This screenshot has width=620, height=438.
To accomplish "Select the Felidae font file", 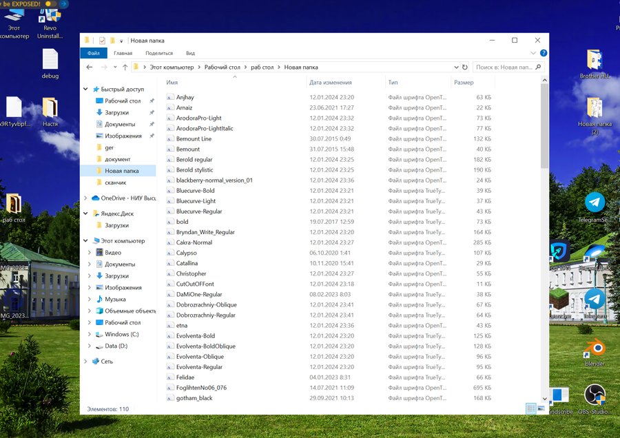I will point(185,377).
